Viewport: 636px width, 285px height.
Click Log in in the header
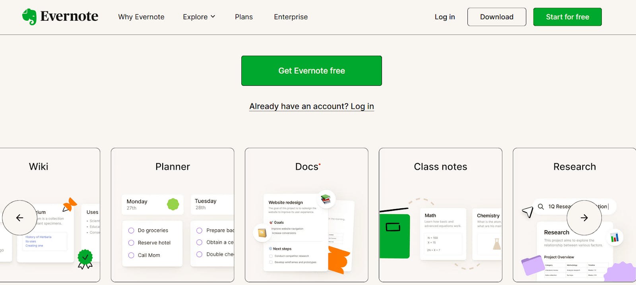(445, 17)
